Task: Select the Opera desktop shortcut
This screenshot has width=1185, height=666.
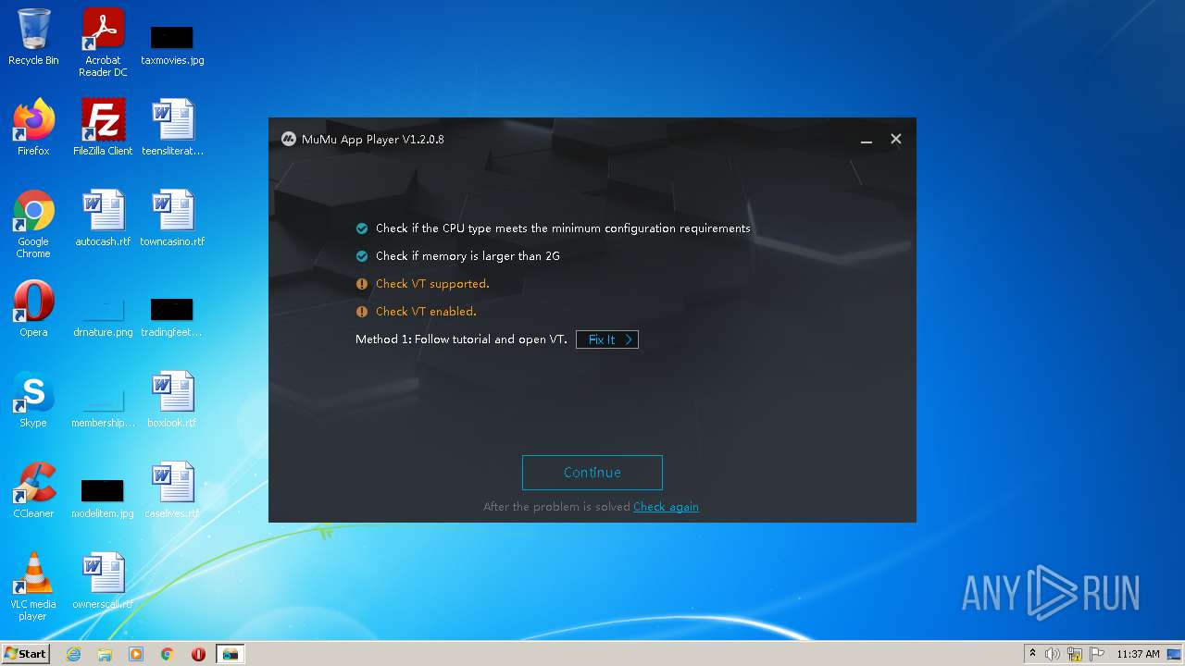Action: point(33,309)
